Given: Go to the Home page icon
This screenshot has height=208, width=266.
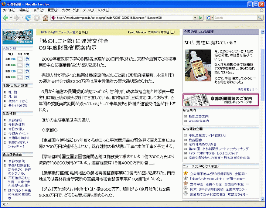Looking at the screenshot, I should 45,18.
